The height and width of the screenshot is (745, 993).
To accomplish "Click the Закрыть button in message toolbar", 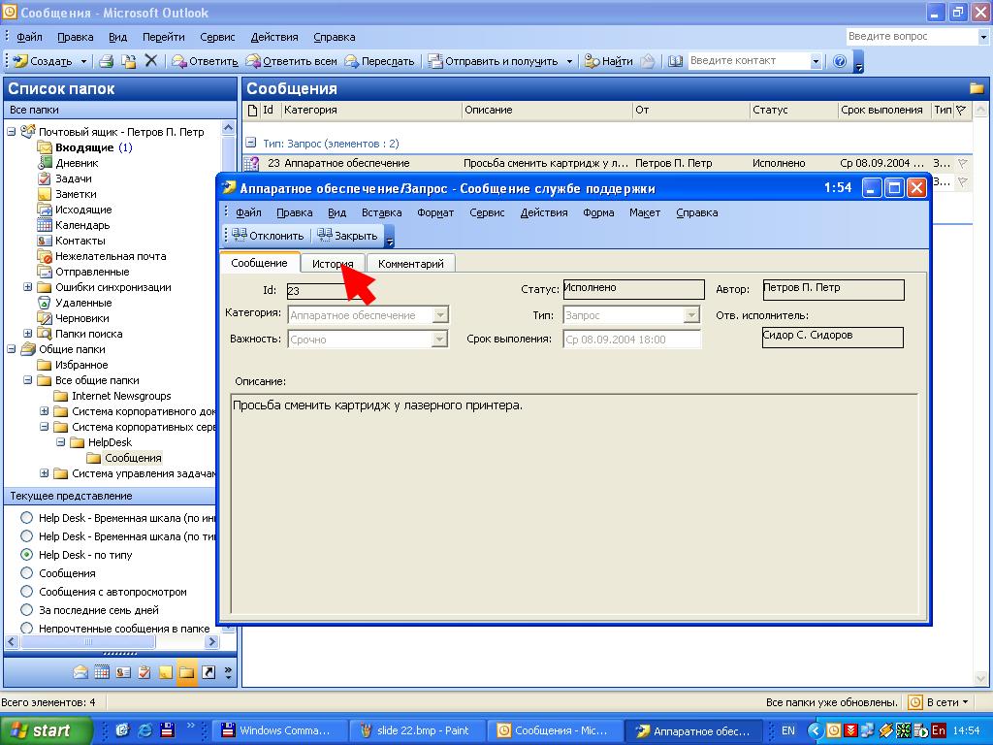I will click(x=348, y=236).
